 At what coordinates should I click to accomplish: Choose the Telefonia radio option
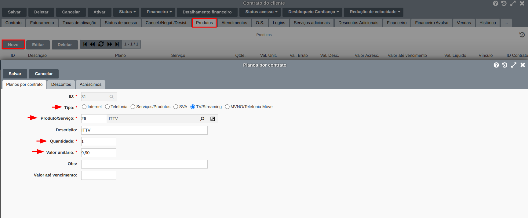(x=107, y=107)
